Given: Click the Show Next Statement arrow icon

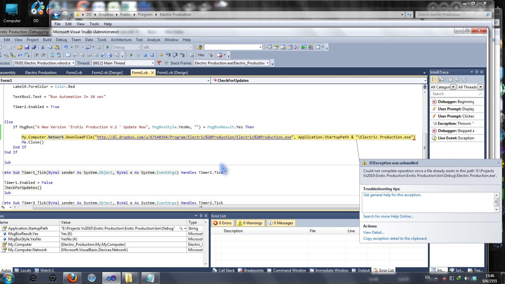Looking at the screenshot, I should (x=161, y=55).
